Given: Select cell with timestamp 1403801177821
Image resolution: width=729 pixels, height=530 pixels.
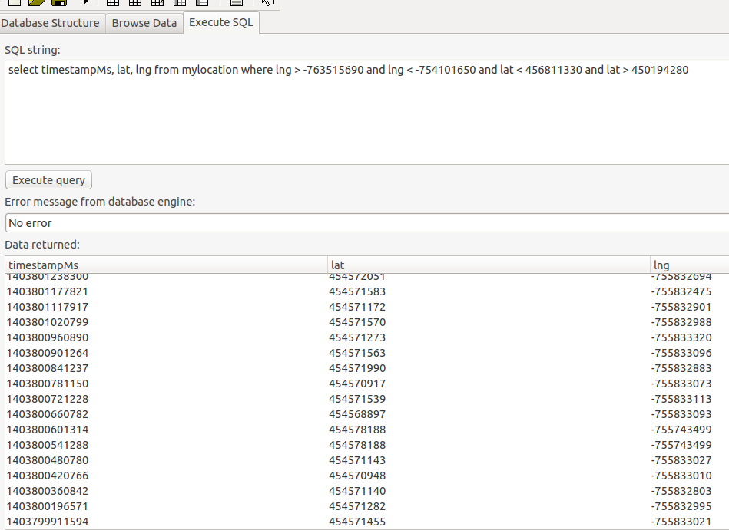Looking at the screenshot, I should [166, 291].
